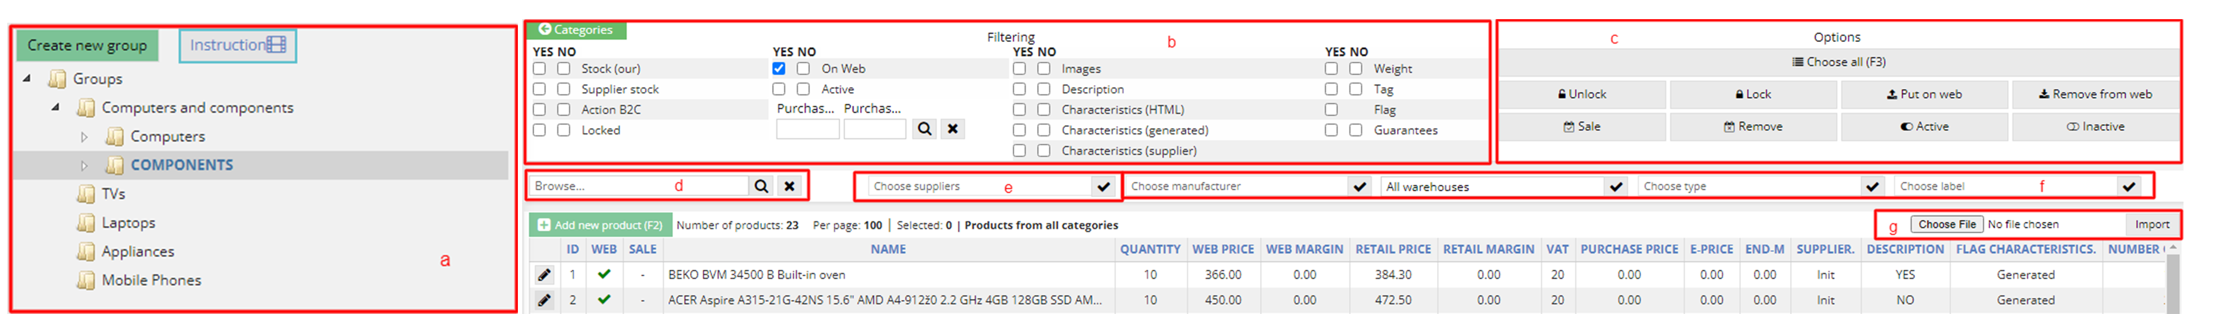Open the green Categories tab
This screenshot has width=2220, height=314.
pos(576,29)
